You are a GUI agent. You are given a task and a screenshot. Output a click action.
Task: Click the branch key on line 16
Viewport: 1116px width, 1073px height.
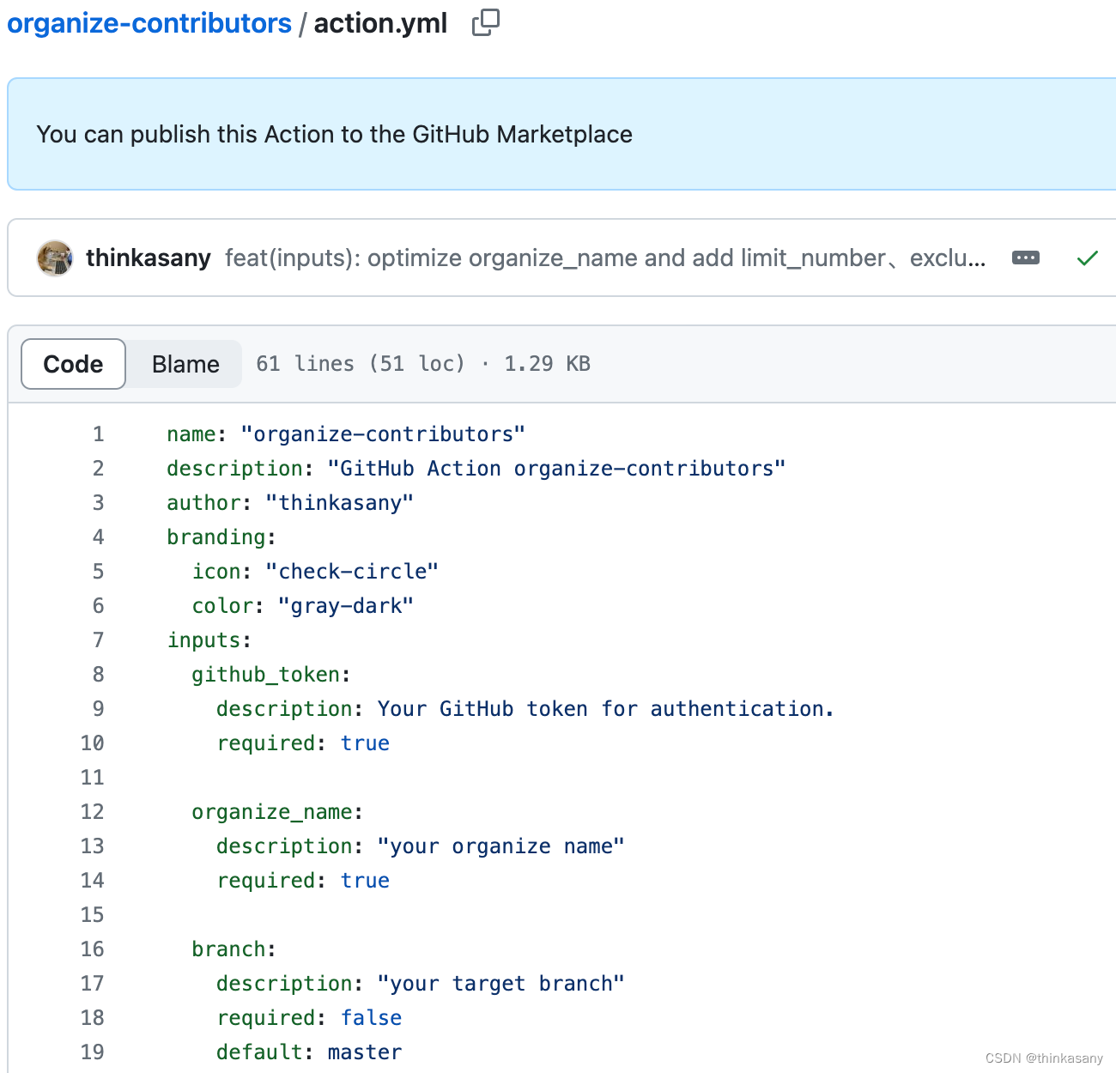pyautogui.click(x=228, y=949)
